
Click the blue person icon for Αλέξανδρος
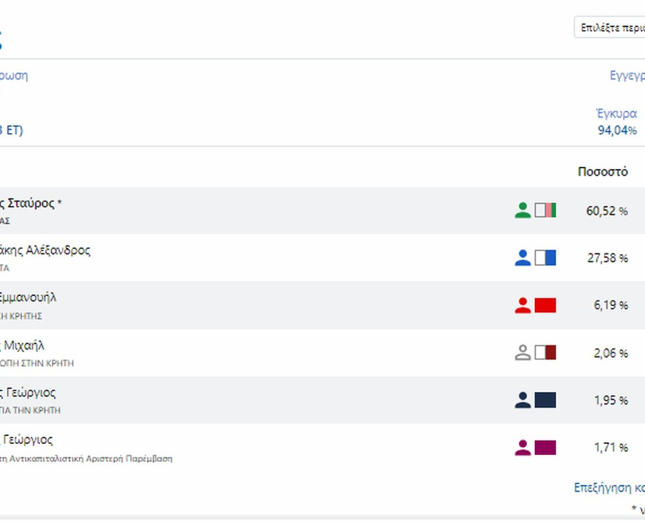(522, 257)
